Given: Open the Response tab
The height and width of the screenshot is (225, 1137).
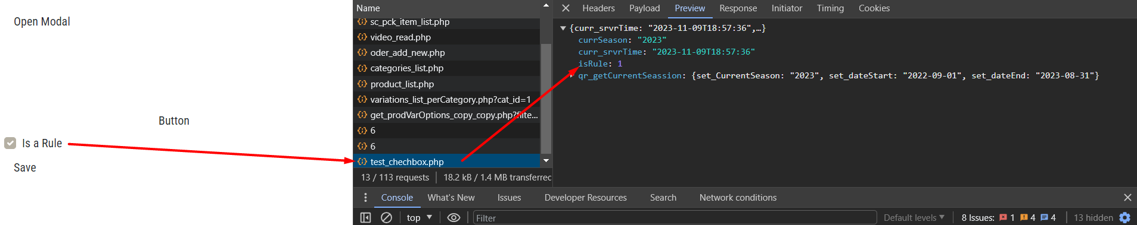Looking at the screenshot, I should 738,8.
